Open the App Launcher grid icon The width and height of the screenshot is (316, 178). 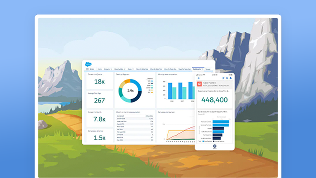click(87, 69)
